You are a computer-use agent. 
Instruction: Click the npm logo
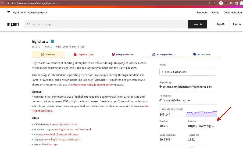click(13, 24)
